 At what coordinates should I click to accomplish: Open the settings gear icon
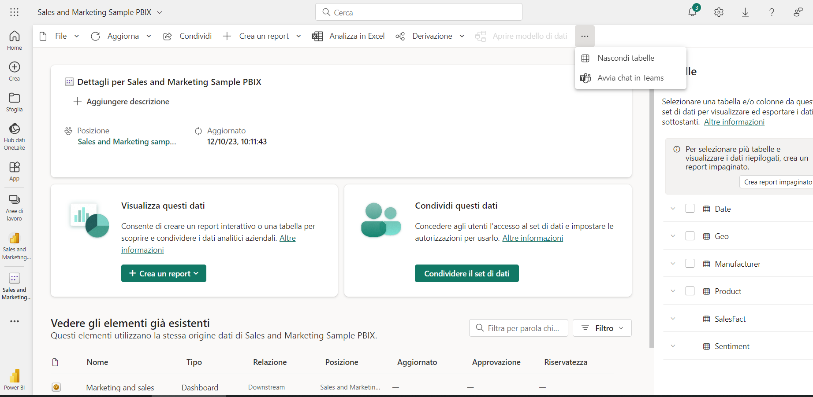click(x=719, y=12)
